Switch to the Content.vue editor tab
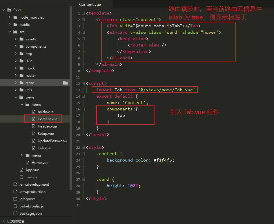The height and width of the screenshot is (224, 274). (90, 4)
